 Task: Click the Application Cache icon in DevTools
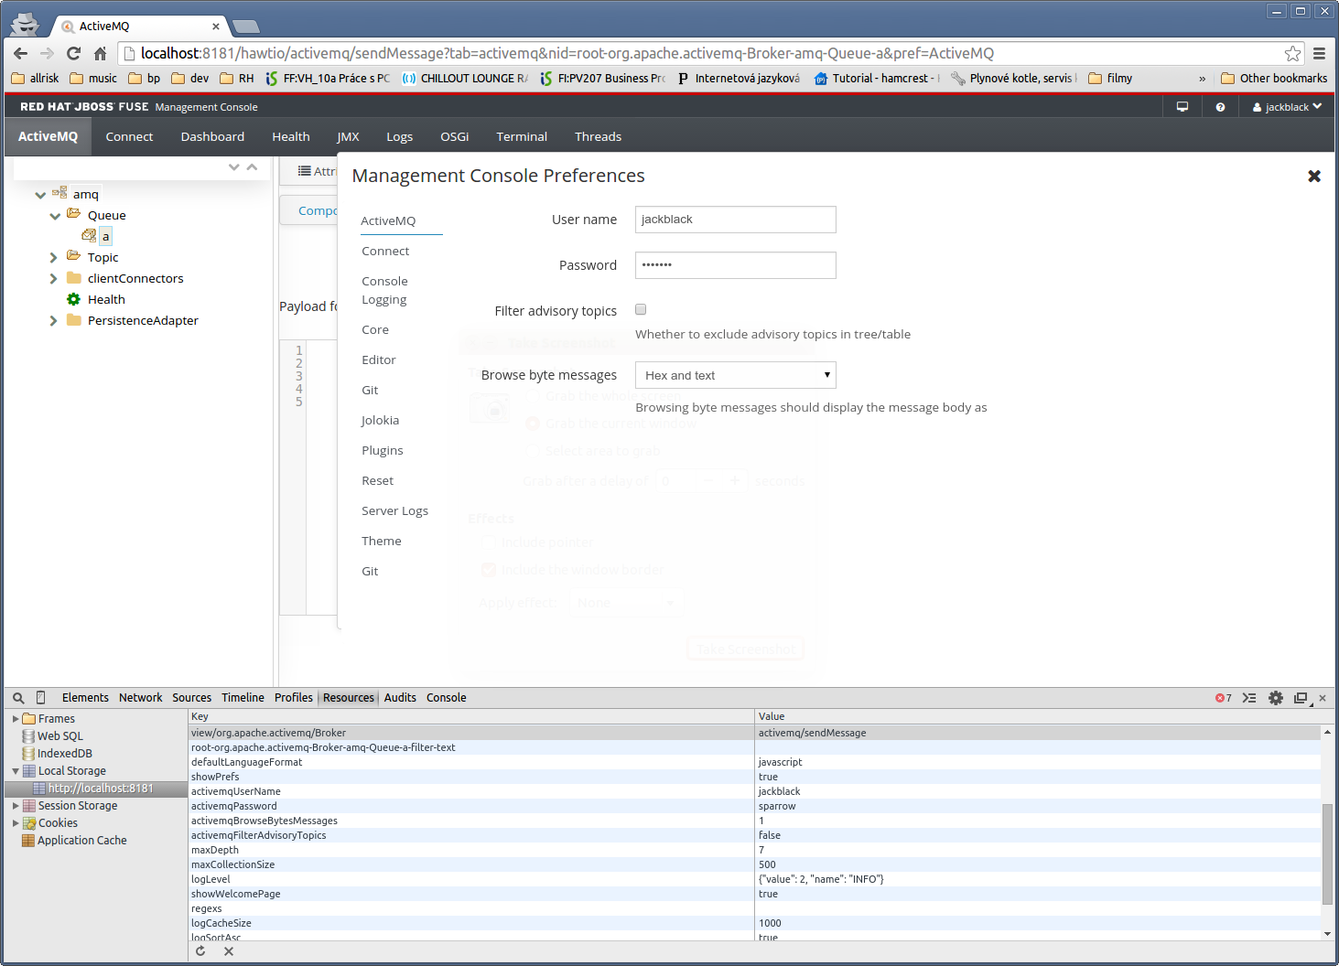(x=28, y=841)
